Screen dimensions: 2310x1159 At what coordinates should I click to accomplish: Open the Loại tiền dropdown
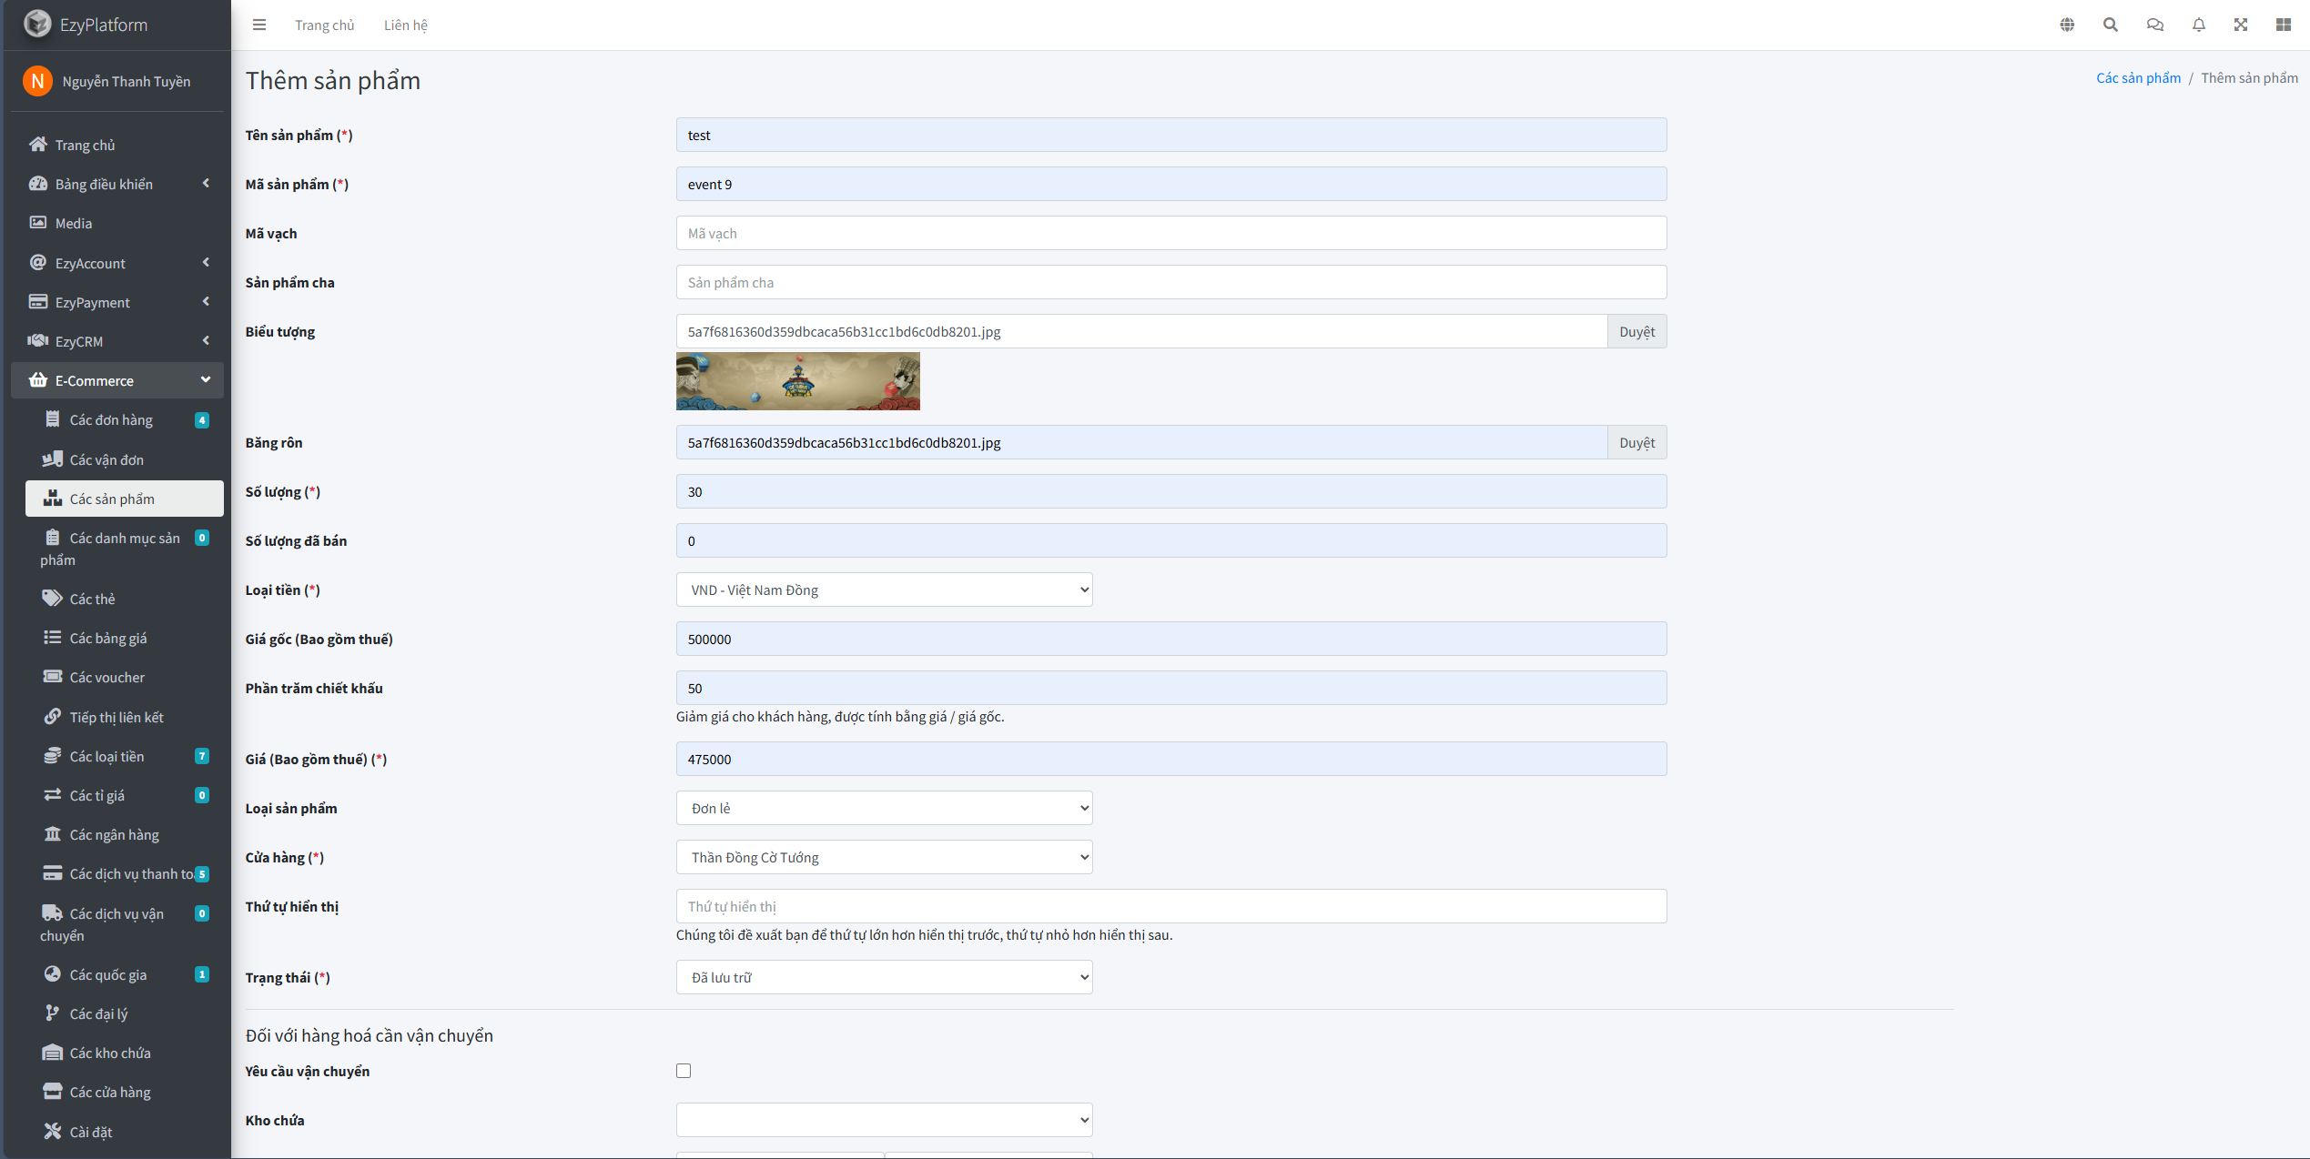884,590
